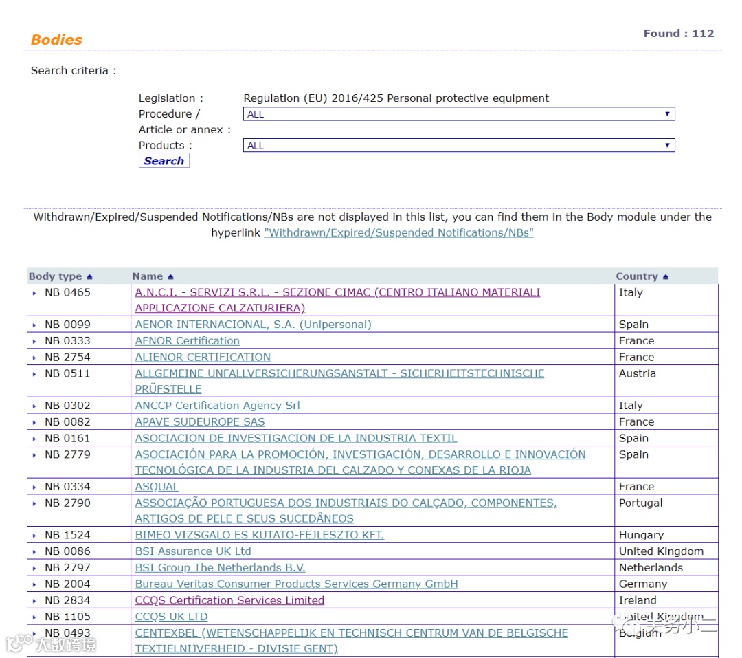Screen dimensions: 742x658
Task: Click the Search button
Action: (164, 161)
